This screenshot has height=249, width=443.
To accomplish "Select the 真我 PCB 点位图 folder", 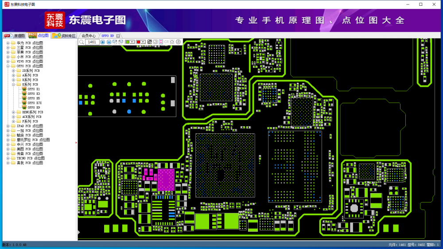I will pyautogui.click(x=30, y=163).
